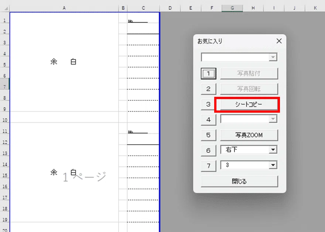Click numbered button 5 in the dialog
The width and height of the screenshot is (325, 232).
click(209, 135)
